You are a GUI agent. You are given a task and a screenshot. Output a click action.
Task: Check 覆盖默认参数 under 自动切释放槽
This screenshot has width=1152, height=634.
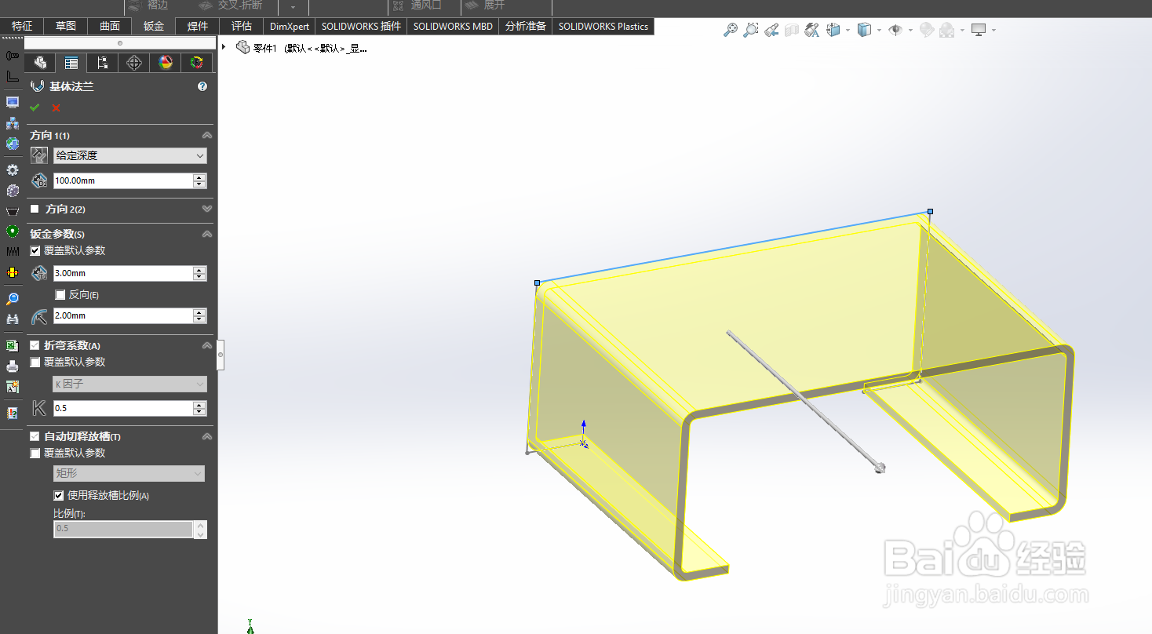tap(35, 454)
